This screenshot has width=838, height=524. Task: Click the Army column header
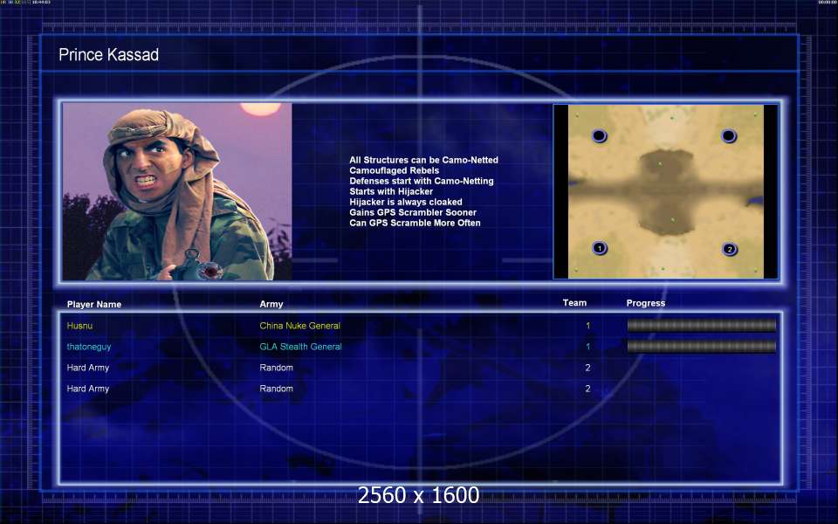pyautogui.click(x=271, y=304)
